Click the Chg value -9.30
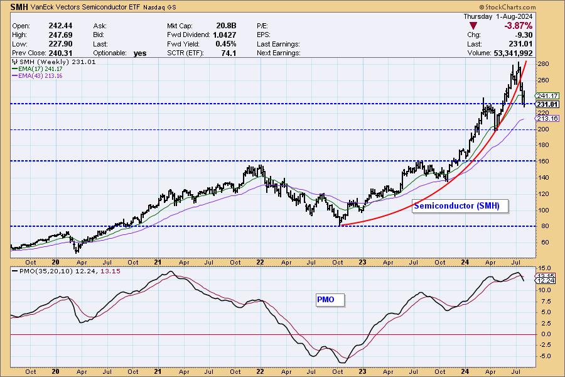Screen dimensions: 565x377 pyautogui.click(x=523, y=35)
